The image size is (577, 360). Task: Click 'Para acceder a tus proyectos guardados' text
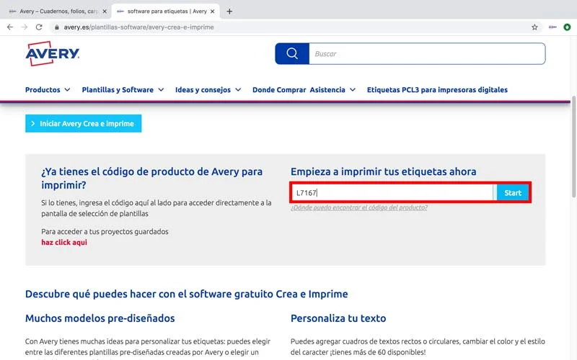click(105, 231)
